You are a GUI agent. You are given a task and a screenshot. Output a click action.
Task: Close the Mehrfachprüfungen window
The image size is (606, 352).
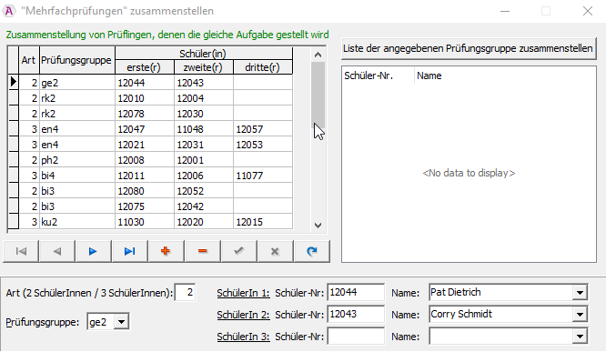point(588,11)
